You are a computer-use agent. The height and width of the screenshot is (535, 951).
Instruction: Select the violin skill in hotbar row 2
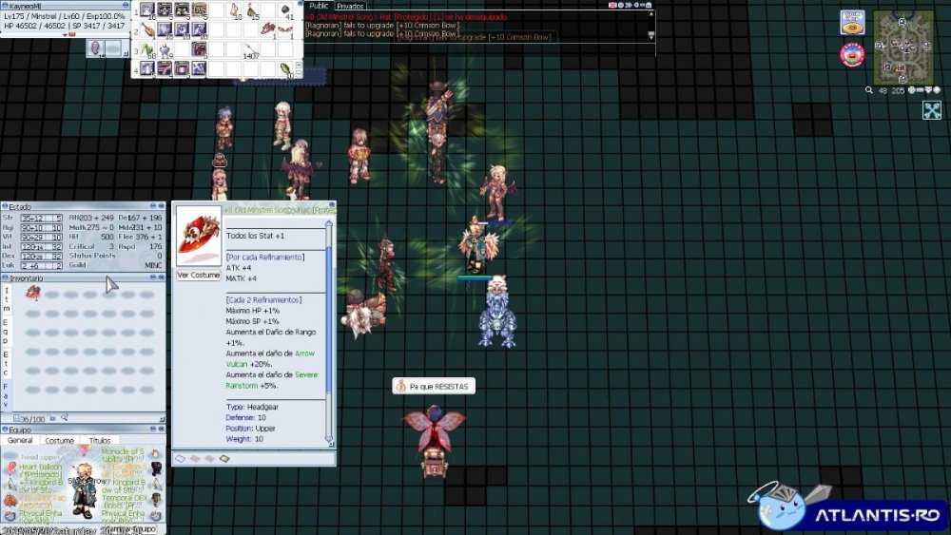pyautogui.click(x=148, y=30)
